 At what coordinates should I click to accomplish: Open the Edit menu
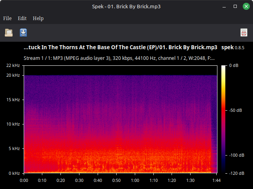pyautogui.click(x=22, y=19)
